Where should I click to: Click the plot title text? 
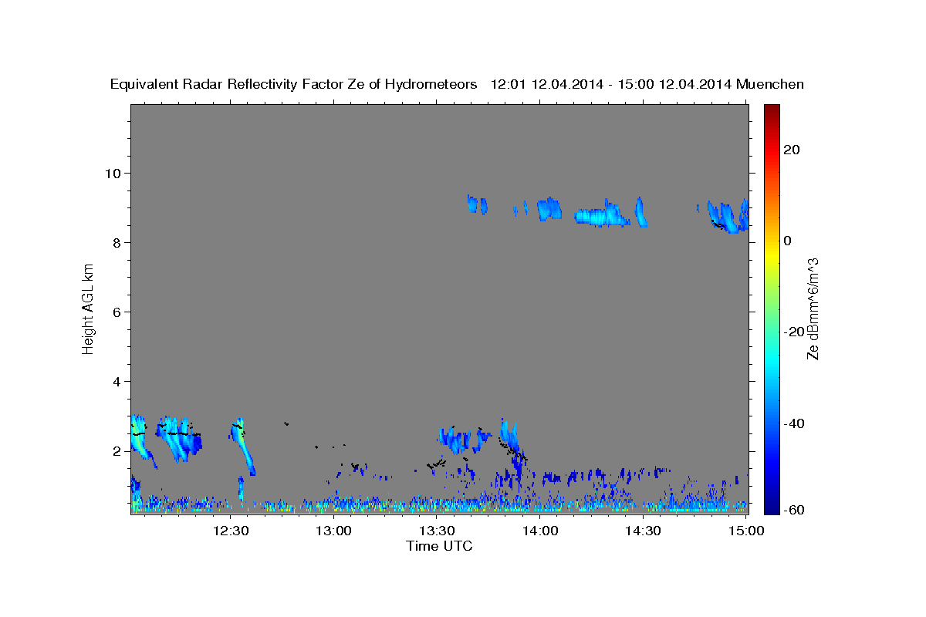click(458, 85)
